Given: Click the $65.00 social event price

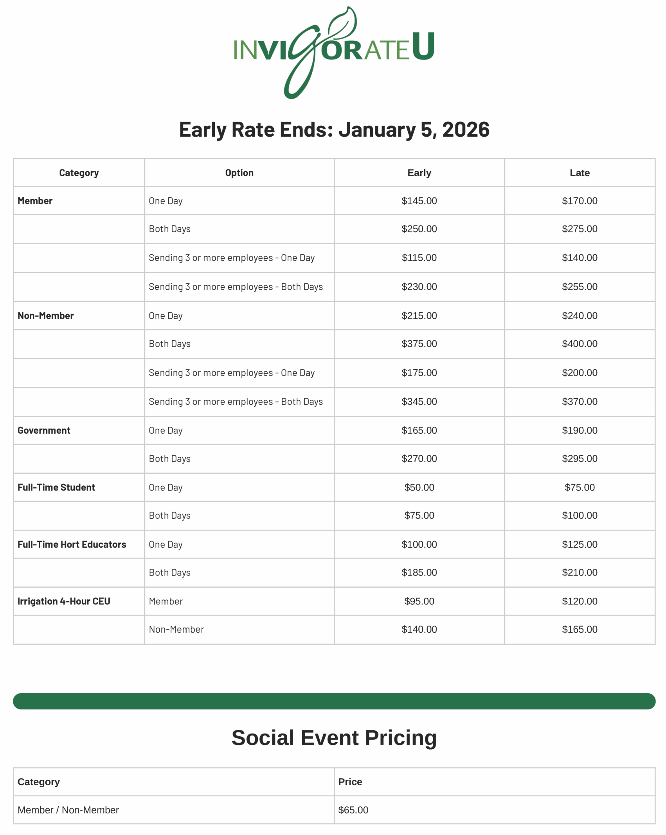Looking at the screenshot, I should 353,810.
